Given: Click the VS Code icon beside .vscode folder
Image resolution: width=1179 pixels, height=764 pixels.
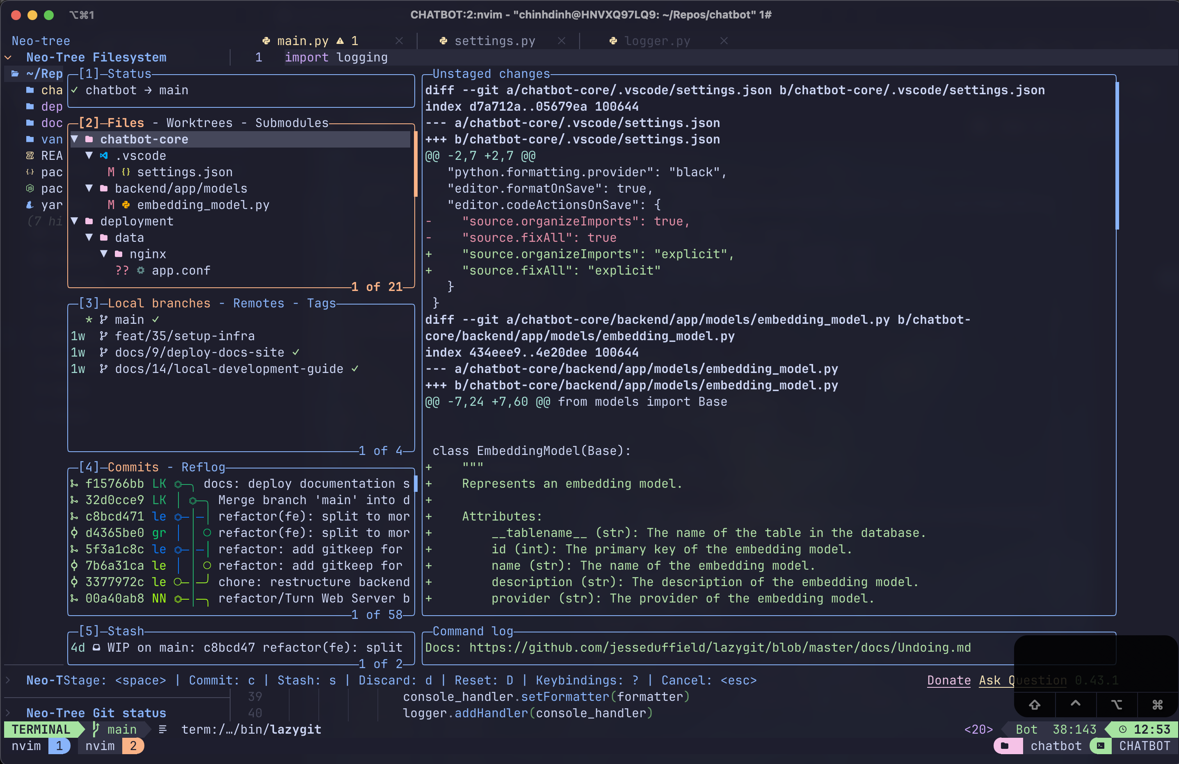Looking at the screenshot, I should (x=103, y=155).
